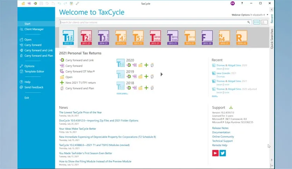Collapse the right sidebar with the chevron
The image size is (292, 169).
point(272,9)
